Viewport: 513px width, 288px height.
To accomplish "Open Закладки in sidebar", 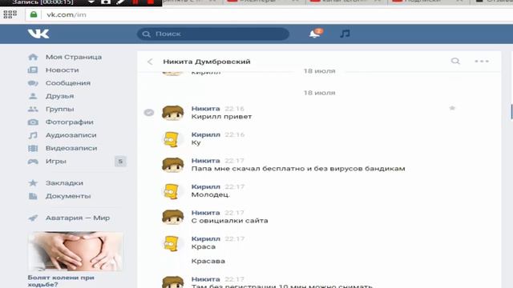I will tap(64, 183).
